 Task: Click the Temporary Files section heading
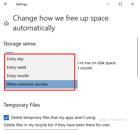(22, 105)
